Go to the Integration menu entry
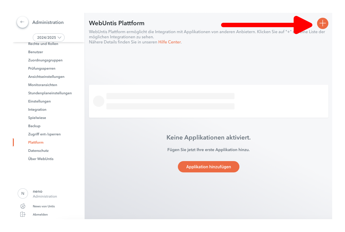 tap(37, 109)
